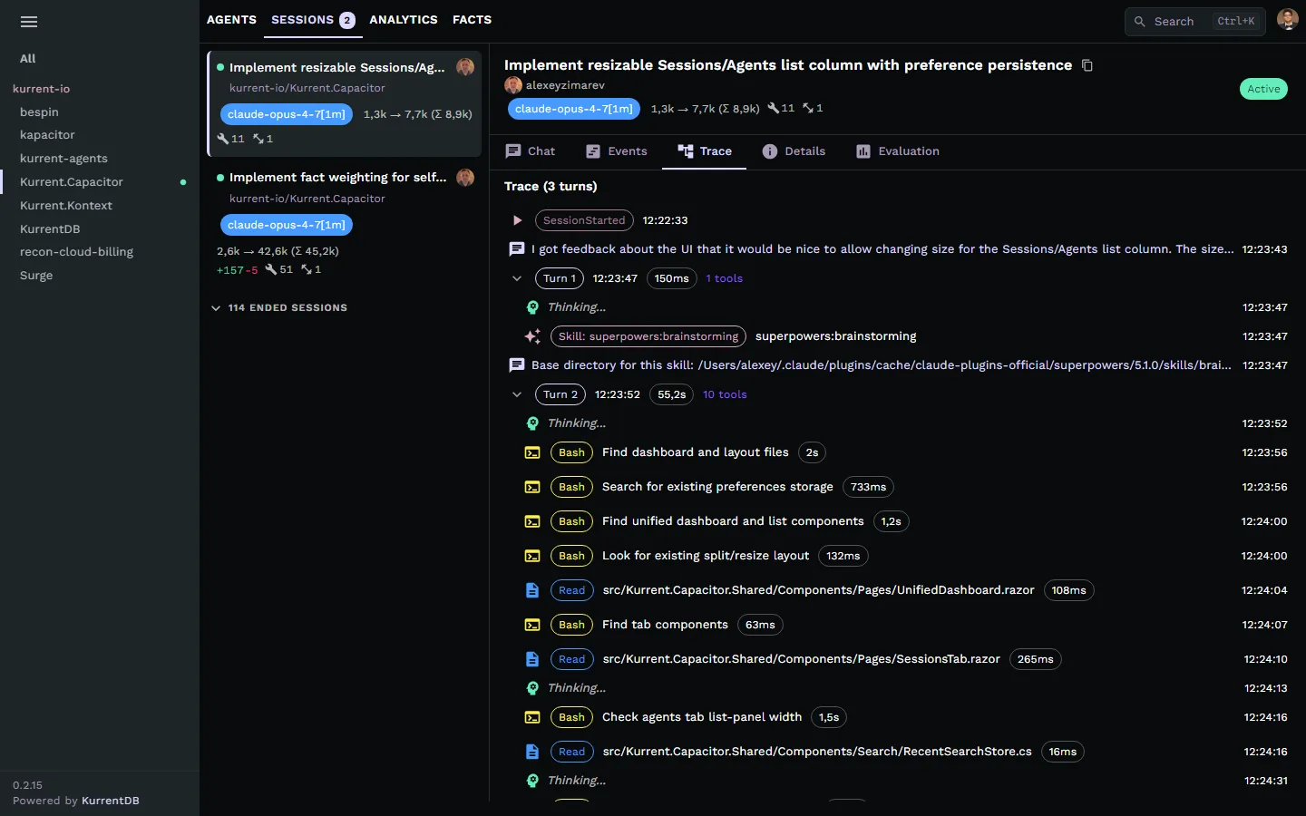Expand the SessionStarted event triangle
The width and height of the screenshot is (1306, 816).
[517, 220]
